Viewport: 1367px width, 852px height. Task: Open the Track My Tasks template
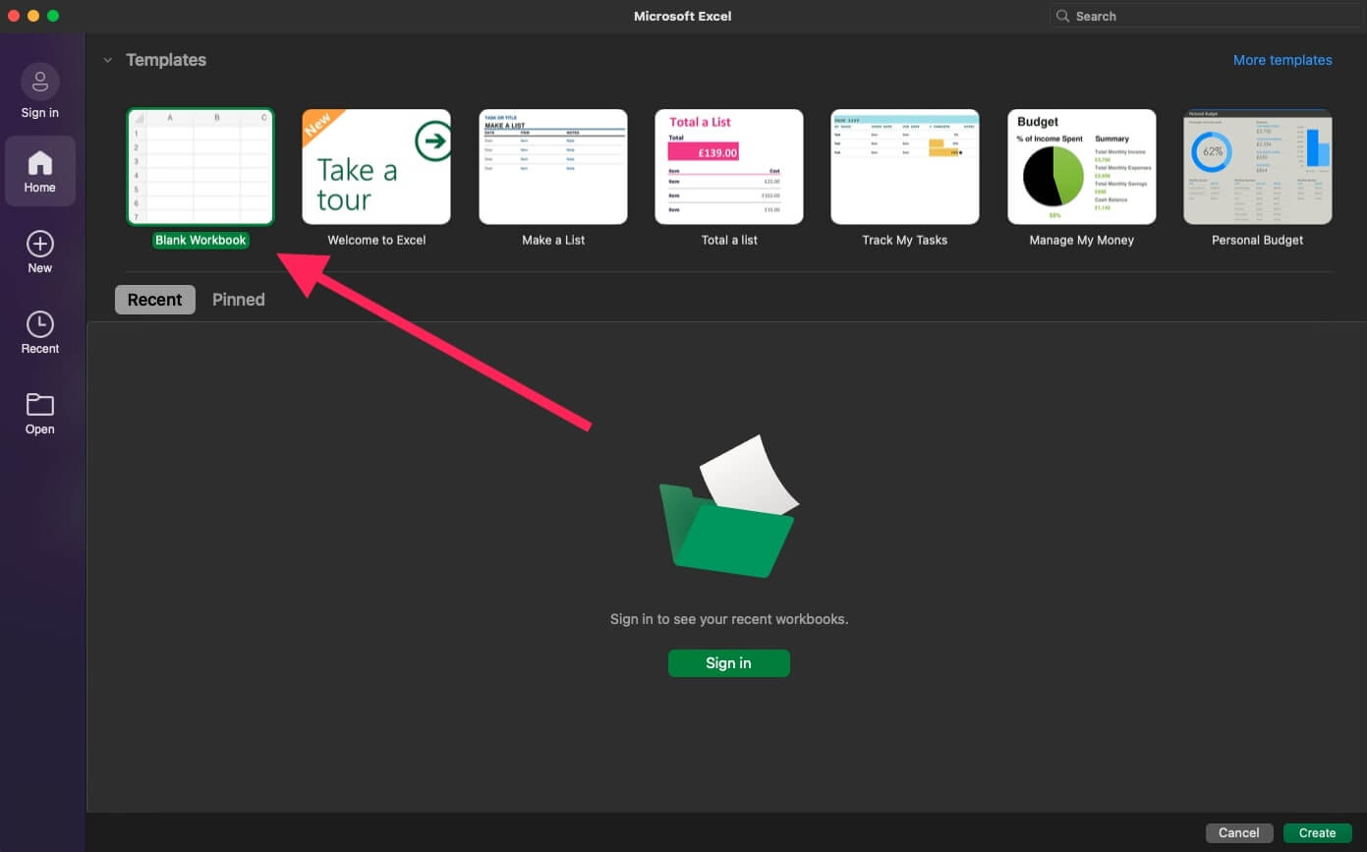pyautogui.click(x=904, y=166)
